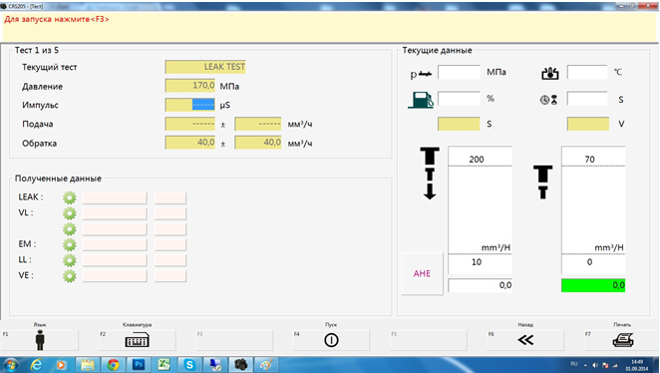The height and width of the screenshot is (373, 660).
Task: Click the injector delivery arrow icon
Action: click(x=430, y=173)
